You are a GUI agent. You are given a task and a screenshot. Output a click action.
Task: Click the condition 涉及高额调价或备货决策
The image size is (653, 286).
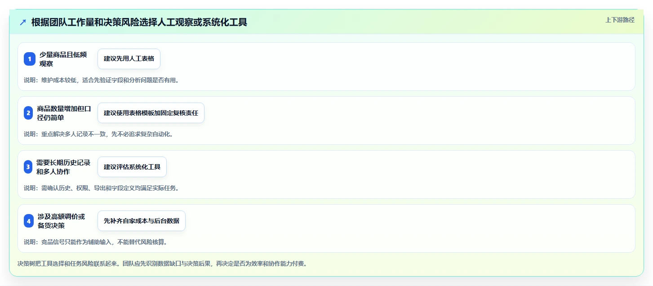(62, 221)
